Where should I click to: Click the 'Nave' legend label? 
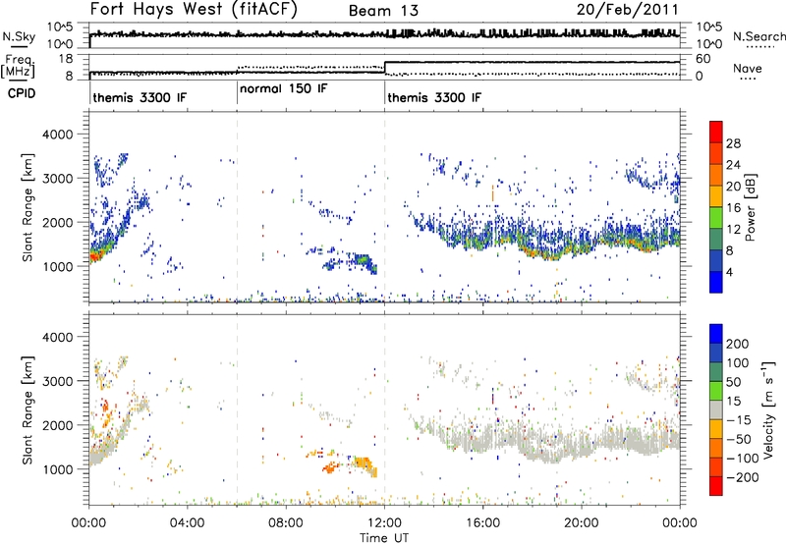tap(747, 68)
